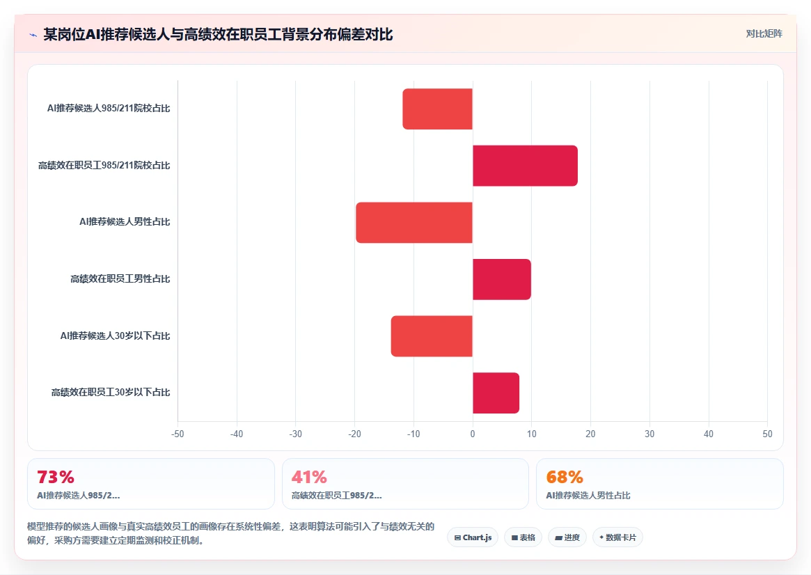Select the bar for 高绩效在职员工985/211院校占比
The image size is (811, 575).
525,166
